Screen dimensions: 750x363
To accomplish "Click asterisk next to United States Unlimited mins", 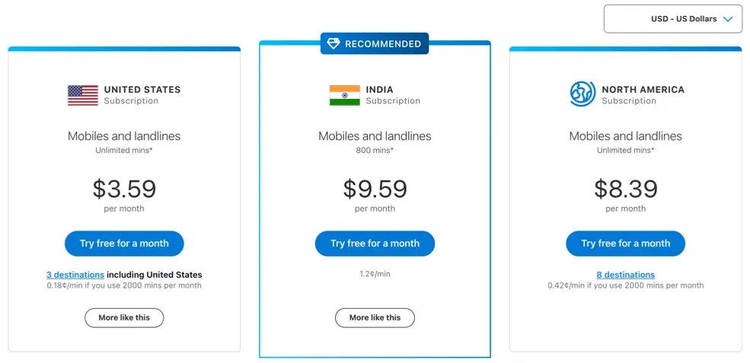I will click(152, 149).
